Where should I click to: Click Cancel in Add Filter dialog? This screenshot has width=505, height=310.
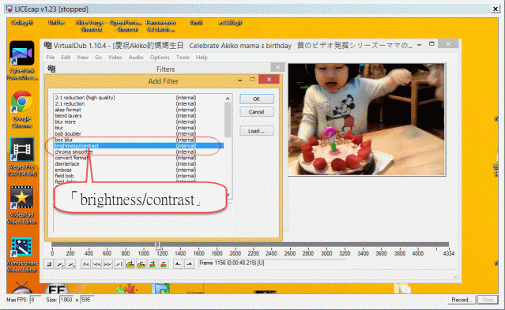coord(257,112)
